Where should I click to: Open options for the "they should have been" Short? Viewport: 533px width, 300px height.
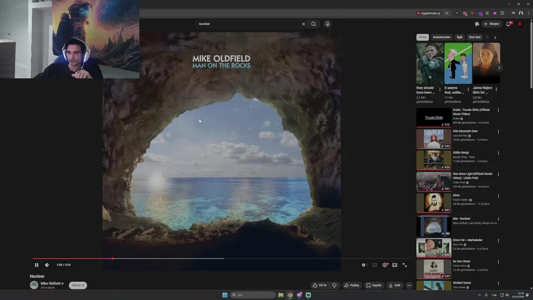[440, 90]
